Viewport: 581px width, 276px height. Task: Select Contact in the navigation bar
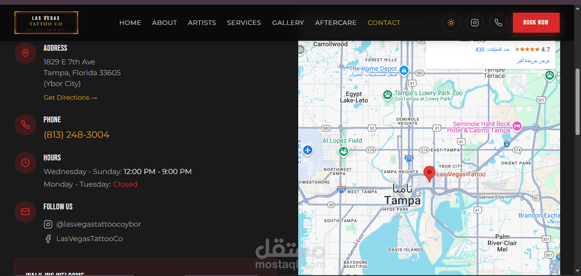click(x=384, y=23)
